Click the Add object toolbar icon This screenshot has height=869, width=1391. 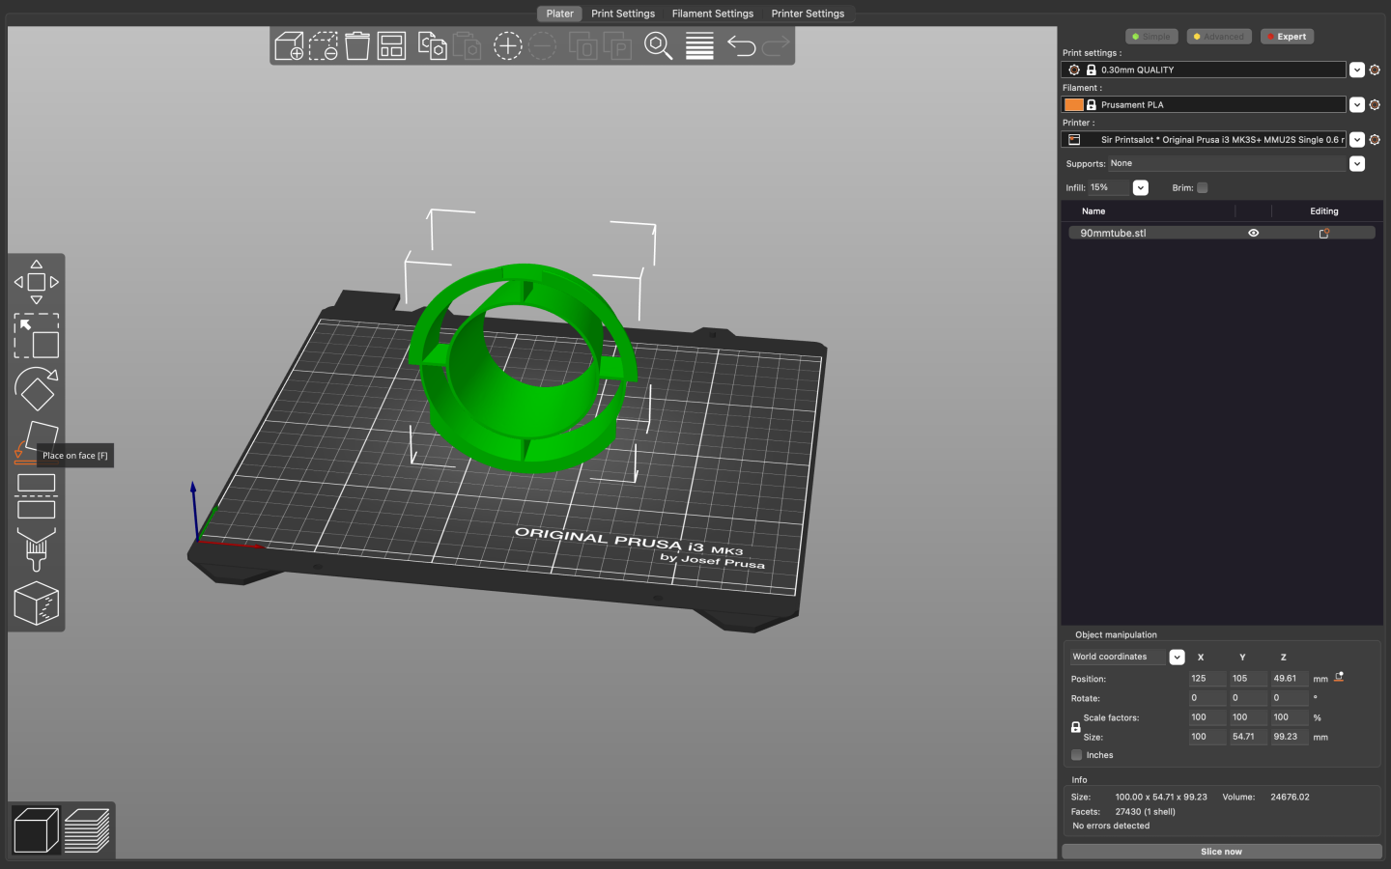pyautogui.click(x=289, y=45)
